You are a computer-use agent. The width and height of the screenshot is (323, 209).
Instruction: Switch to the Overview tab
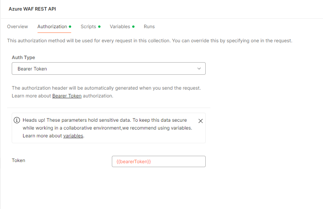[18, 27]
